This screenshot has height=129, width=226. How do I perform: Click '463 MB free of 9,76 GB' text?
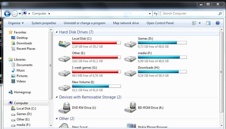pos(87,75)
